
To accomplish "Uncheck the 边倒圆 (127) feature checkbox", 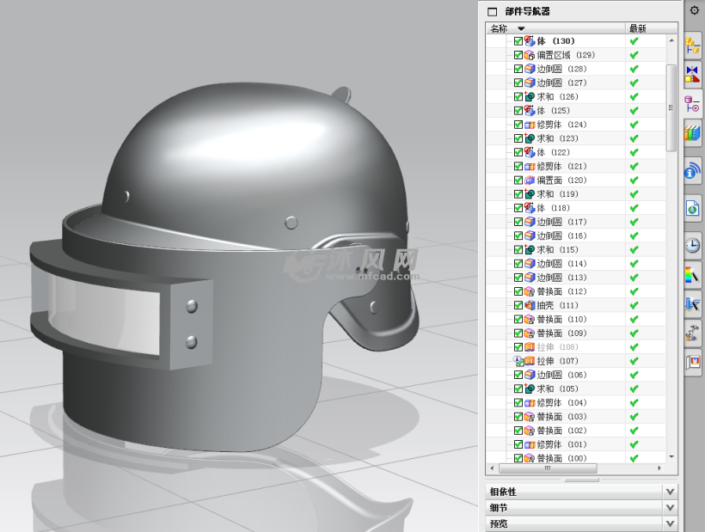I will (518, 83).
